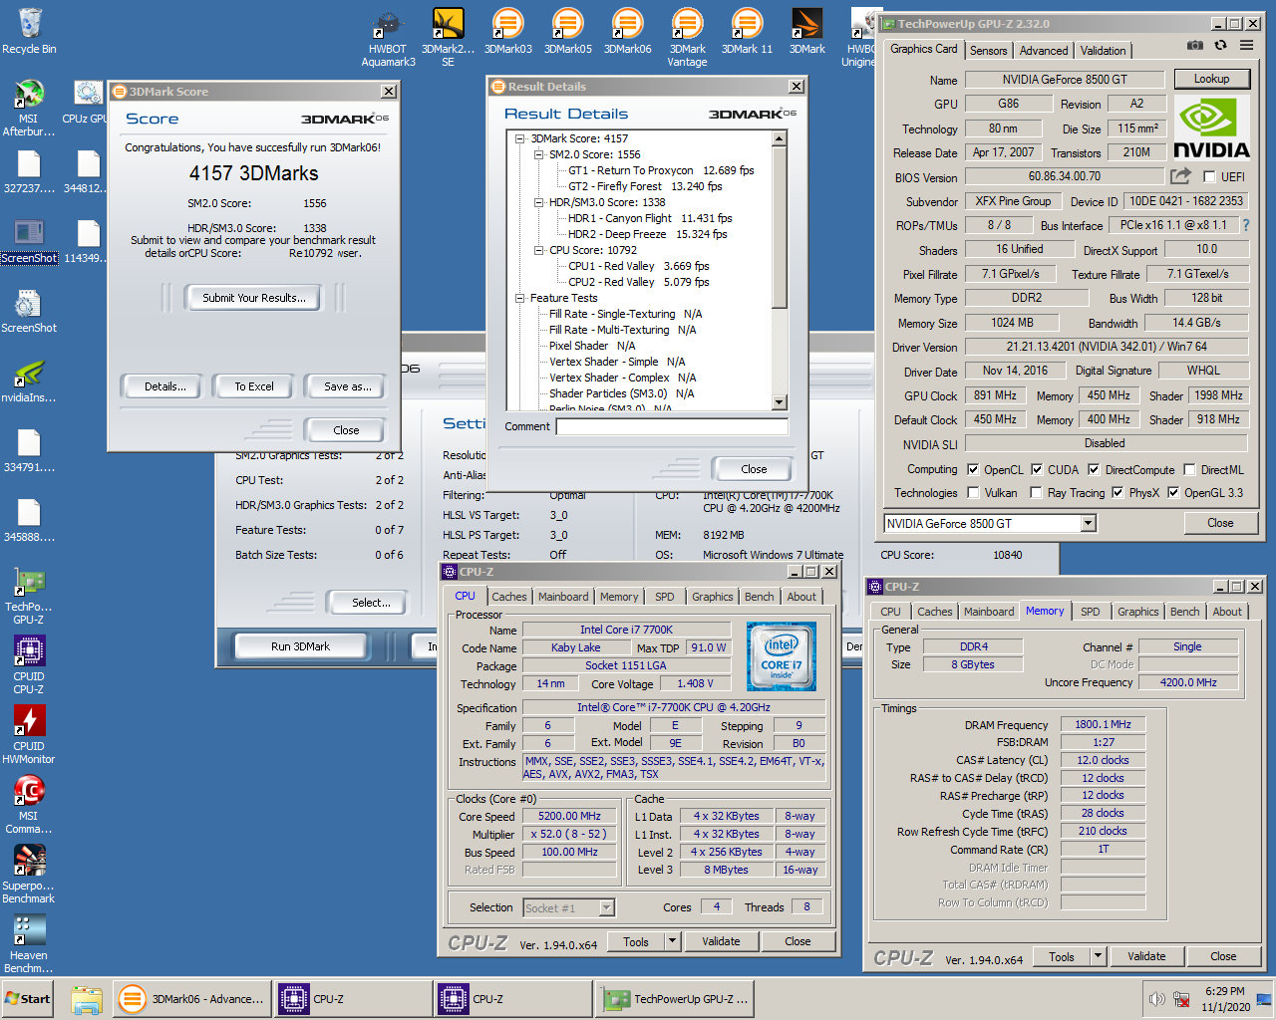Screen dimensions: 1276x1020
Task: Click Submit Your Results in 3DMark Score
Action: coord(254,297)
